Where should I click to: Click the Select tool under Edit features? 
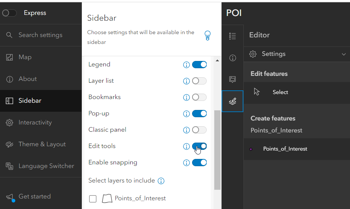click(280, 92)
